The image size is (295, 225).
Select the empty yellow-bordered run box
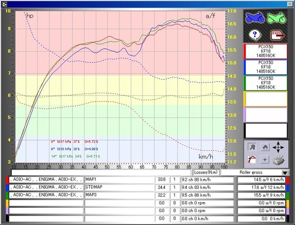(x=265, y=99)
